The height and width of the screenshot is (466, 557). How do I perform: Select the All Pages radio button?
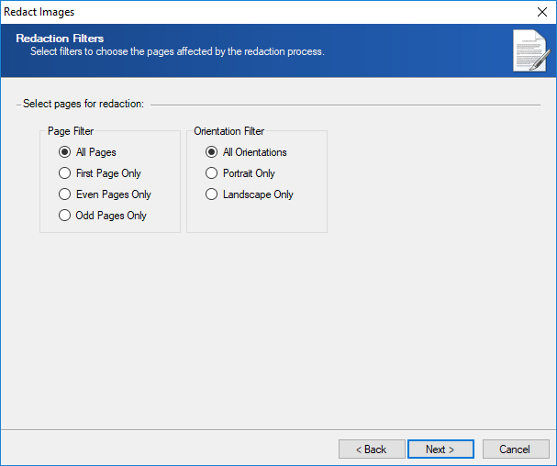(64, 152)
